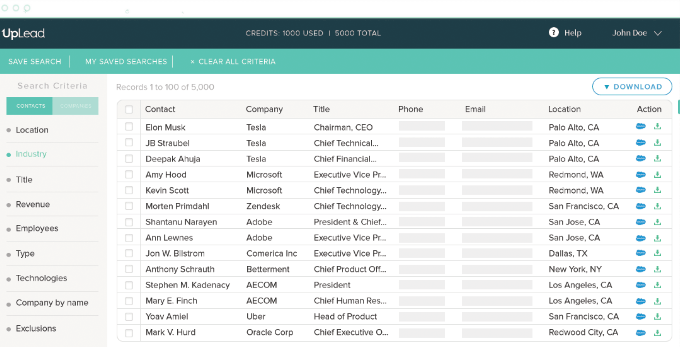Click the download icon in Mark V. Hurd's row
This screenshot has height=347, width=680.
click(657, 333)
